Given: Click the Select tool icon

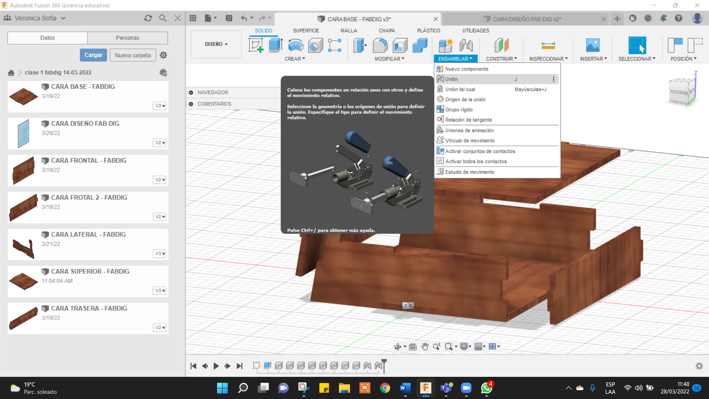Looking at the screenshot, I should coord(637,45).
